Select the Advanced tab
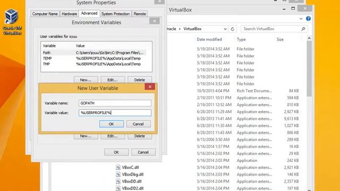 tap(89, 13)
